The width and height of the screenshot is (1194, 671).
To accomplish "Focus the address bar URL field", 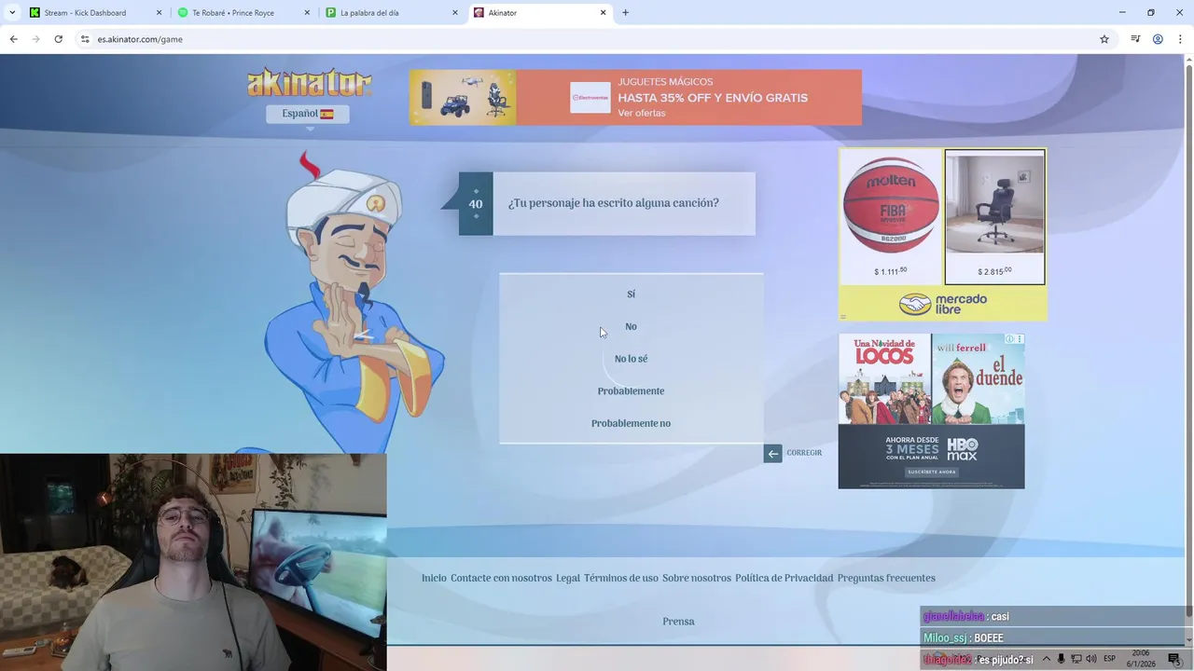I will click(x=593, y=39).
